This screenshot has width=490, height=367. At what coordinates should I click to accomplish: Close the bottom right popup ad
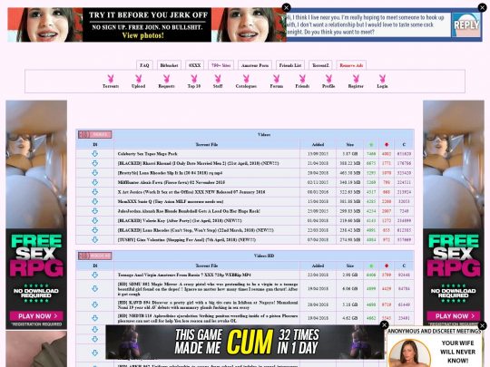tap(482, 325)
